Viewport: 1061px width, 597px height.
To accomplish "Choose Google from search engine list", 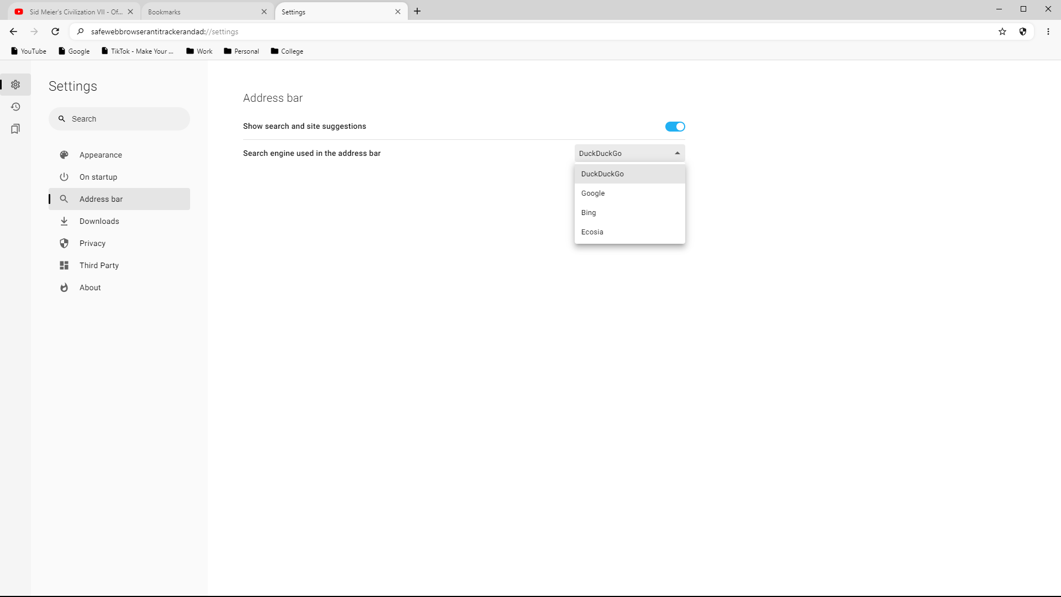I will point(593,193).
